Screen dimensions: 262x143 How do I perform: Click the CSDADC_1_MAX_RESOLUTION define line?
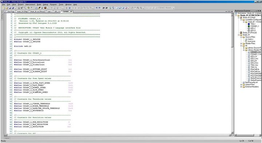click(43, 124)
